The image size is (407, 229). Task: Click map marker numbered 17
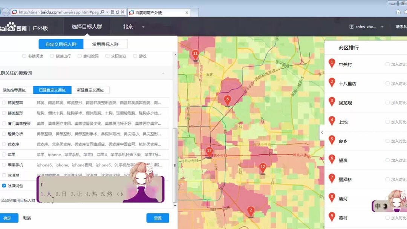210,150
